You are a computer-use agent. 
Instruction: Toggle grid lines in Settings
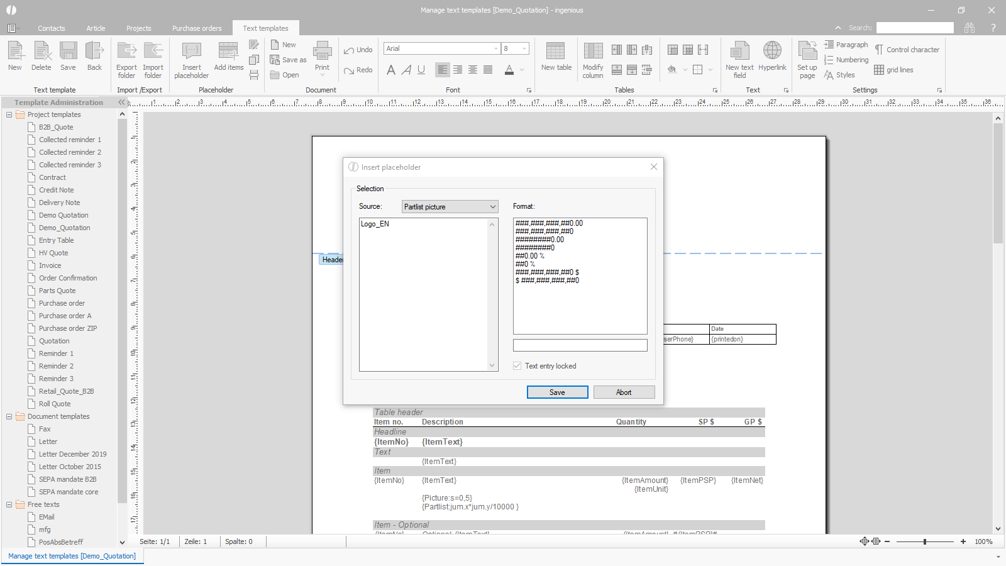pos(893,70)
